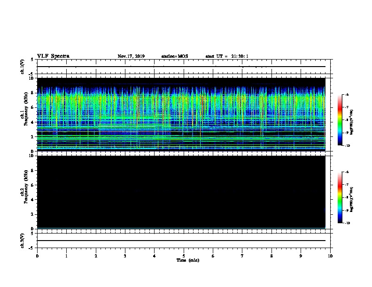
Task: Select the ch.2 color bar log(PSD) label
Action: coord(351,199)
